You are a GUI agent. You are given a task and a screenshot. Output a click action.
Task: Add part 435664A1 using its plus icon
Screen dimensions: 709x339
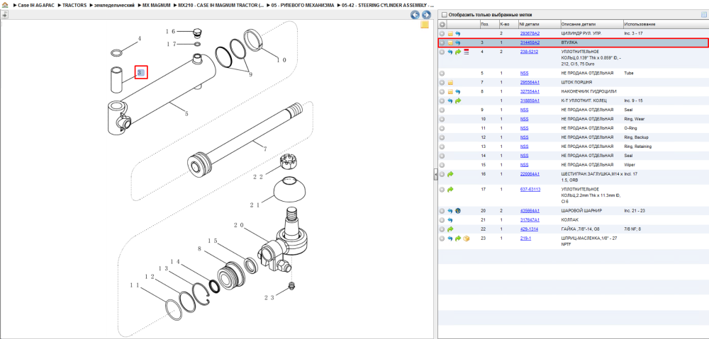click(x=442, y=211)
